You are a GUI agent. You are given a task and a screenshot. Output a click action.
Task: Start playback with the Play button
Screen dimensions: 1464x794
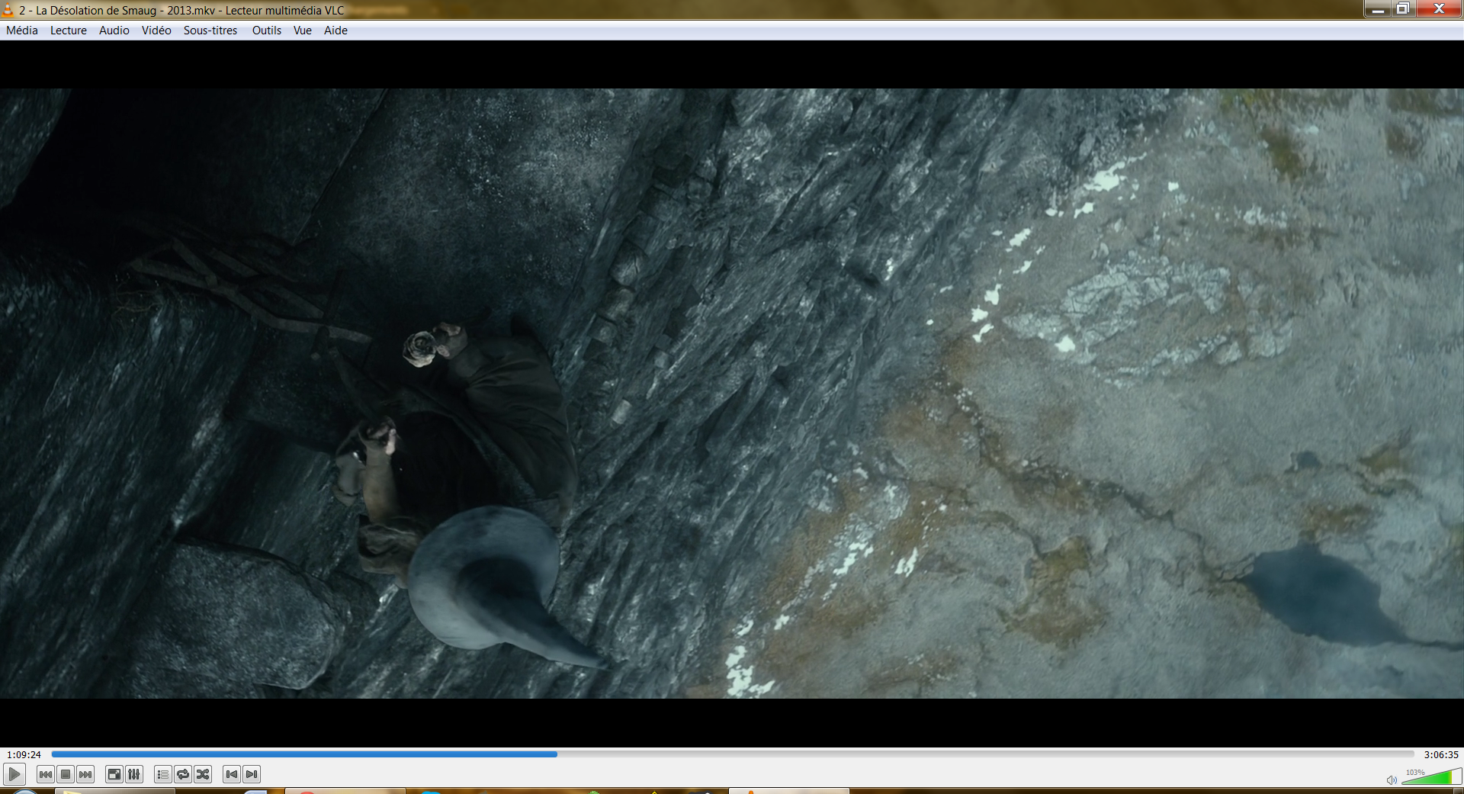point(14,774)
